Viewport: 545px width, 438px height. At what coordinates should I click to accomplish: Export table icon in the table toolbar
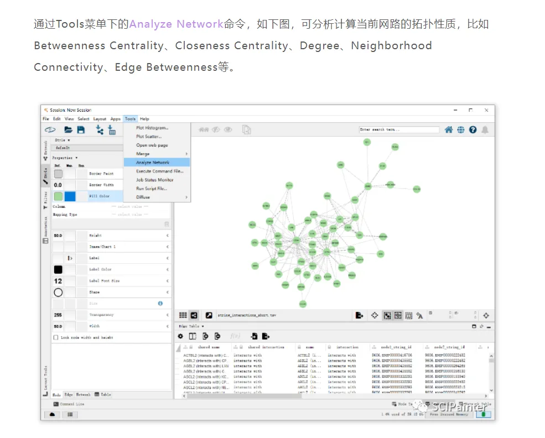(x=266, y=336)
